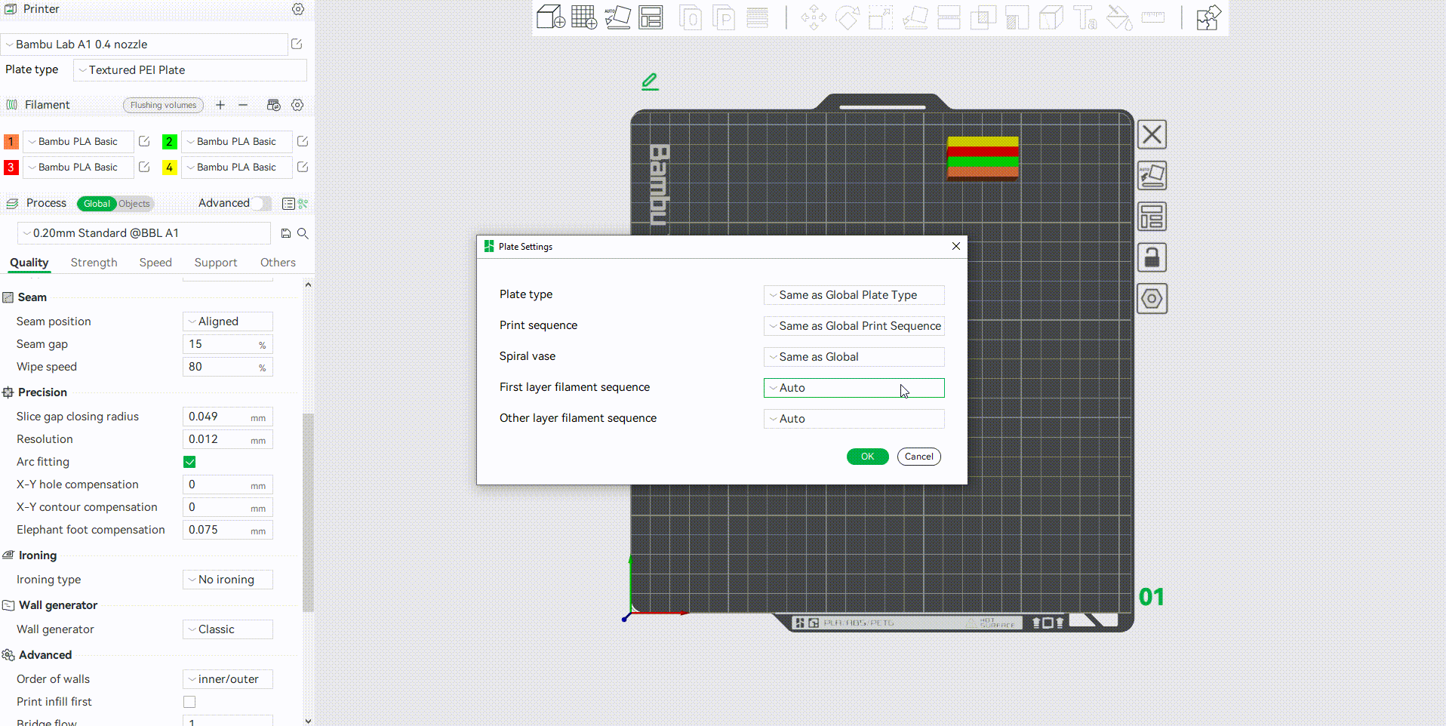Open printer section settings gear
Screen dimensions: 1446x726
(x=298, y=9)
